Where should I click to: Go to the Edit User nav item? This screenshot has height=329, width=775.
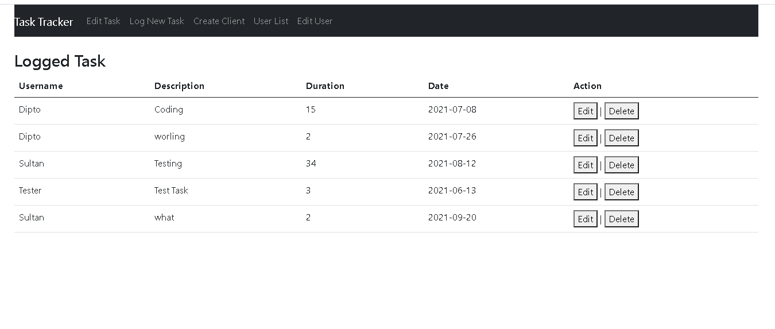315,21
